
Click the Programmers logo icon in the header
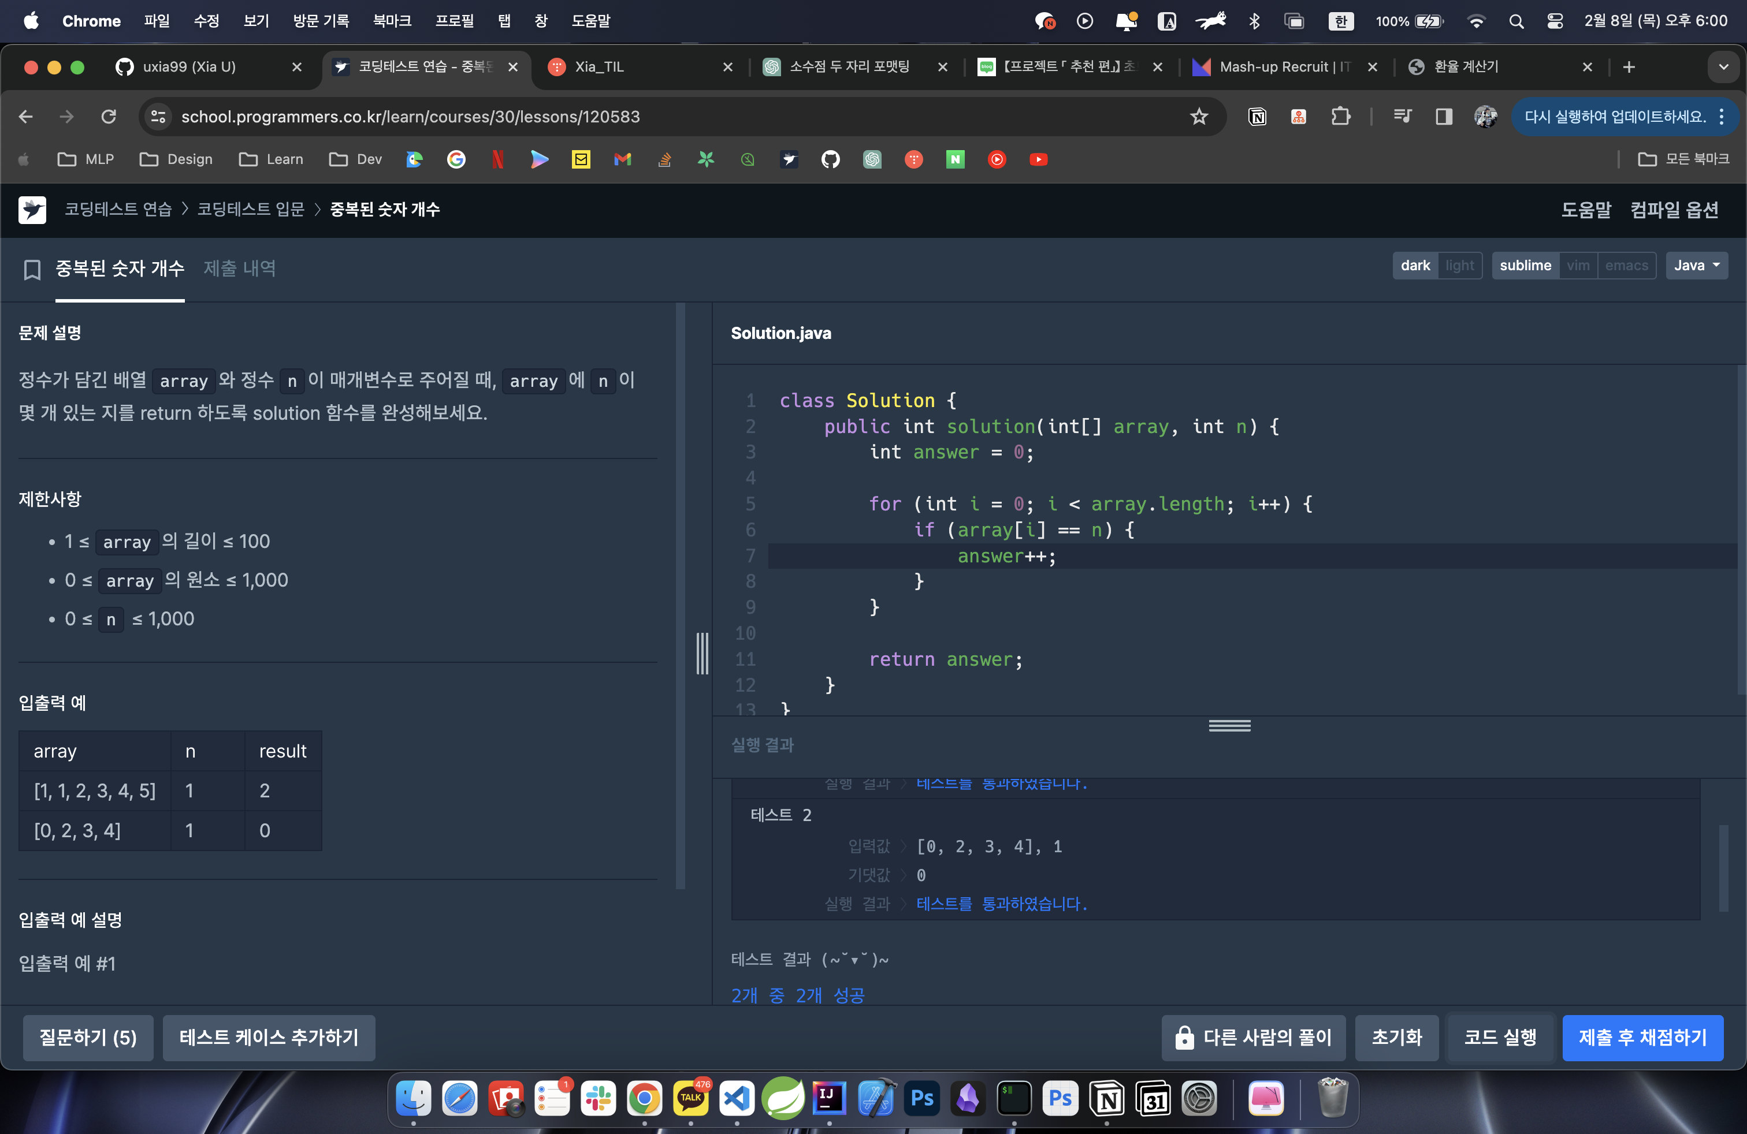click(x=32, y=210)
